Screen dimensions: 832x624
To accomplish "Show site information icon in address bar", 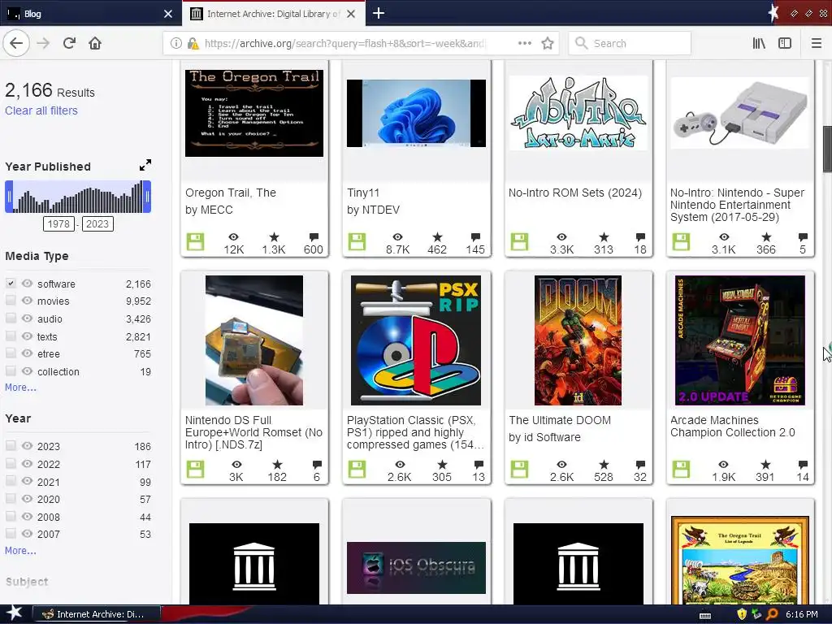I will click(175, 43).
